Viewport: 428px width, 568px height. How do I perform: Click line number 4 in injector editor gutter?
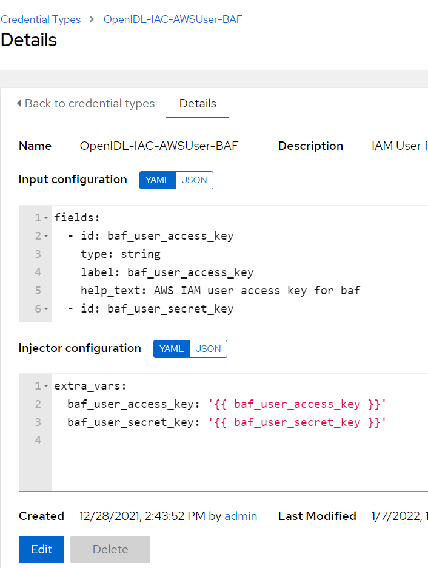tap(38, 441)
